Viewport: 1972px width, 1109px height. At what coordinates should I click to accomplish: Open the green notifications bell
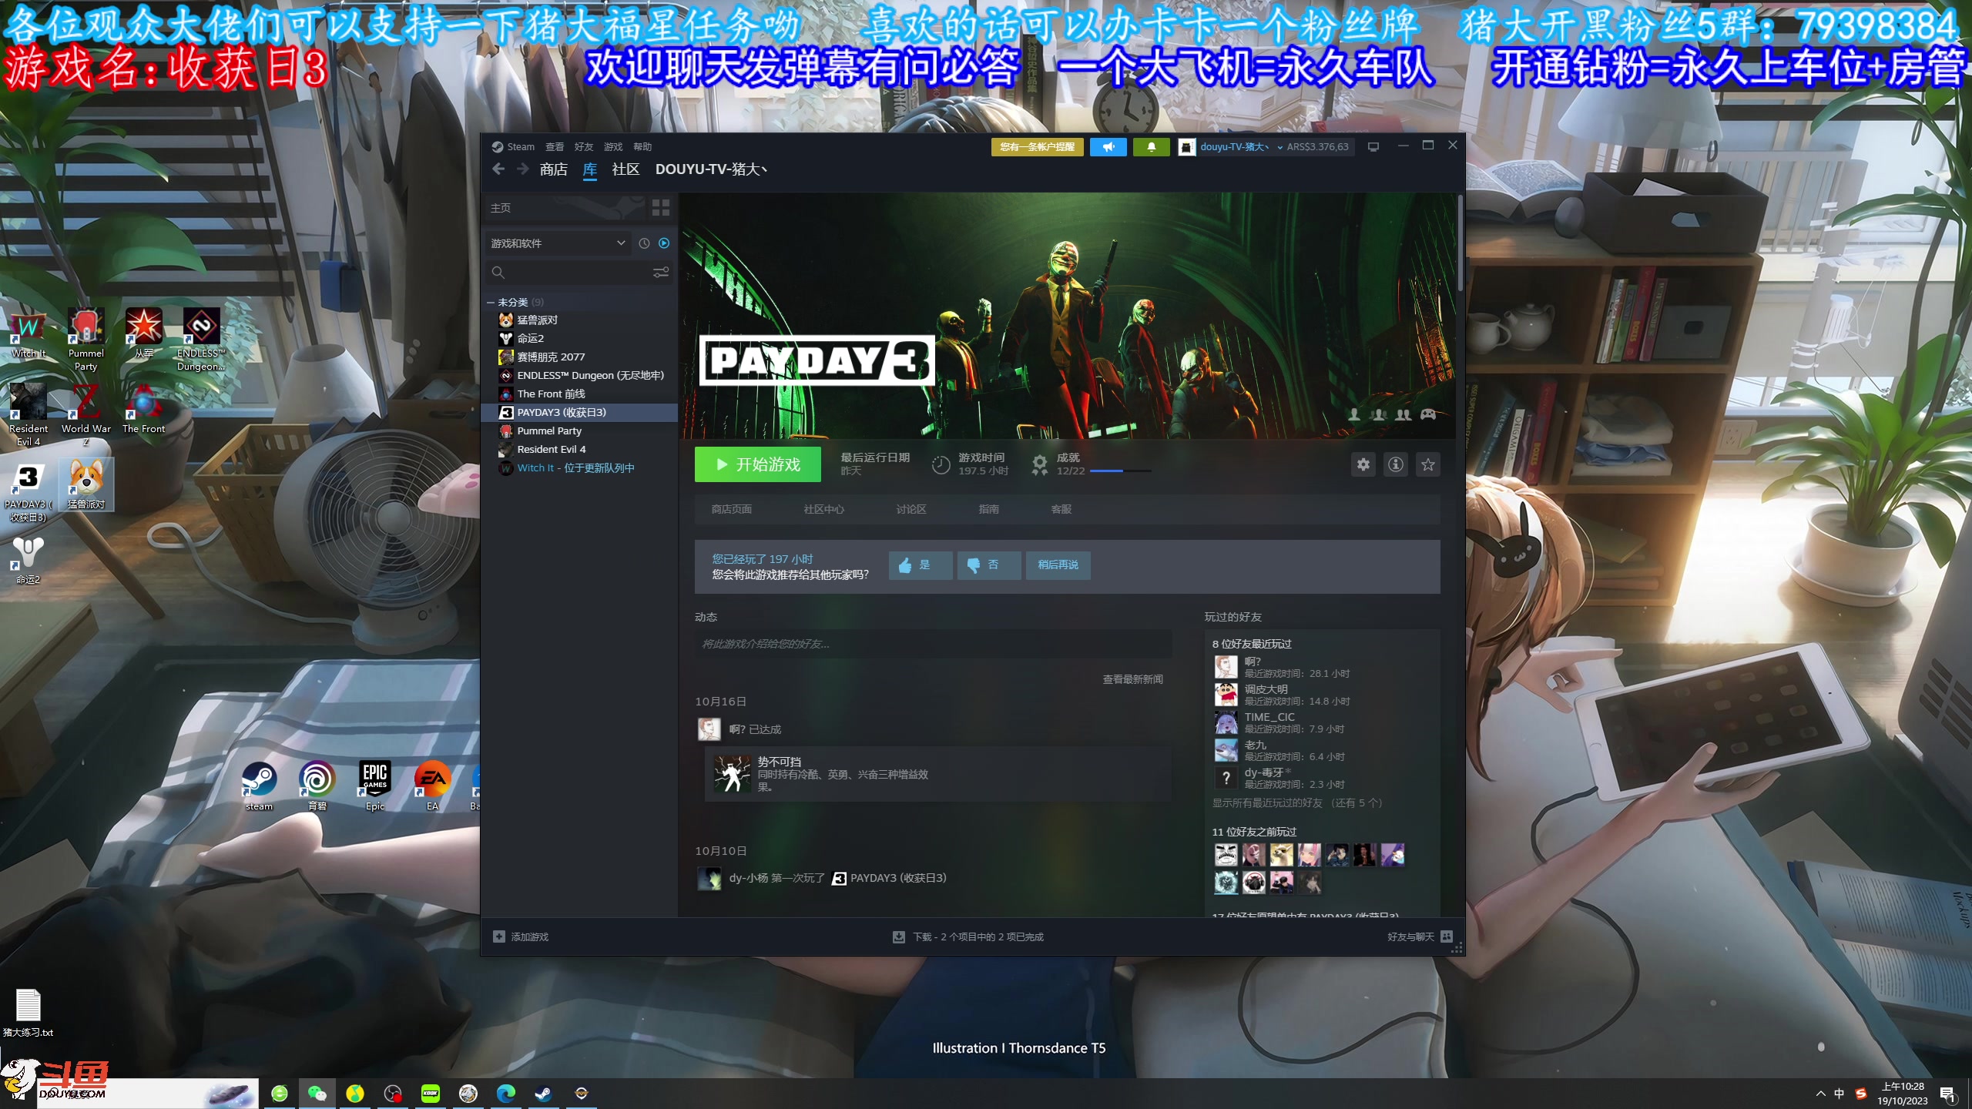1152,146
